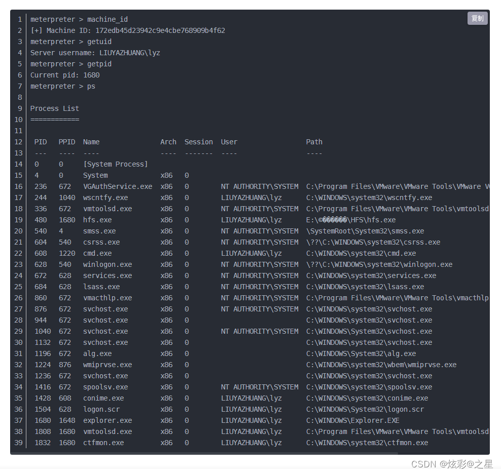Click the alg.exe process name
The width and height of the screenshot is (501, 474).
coord(97,353)
